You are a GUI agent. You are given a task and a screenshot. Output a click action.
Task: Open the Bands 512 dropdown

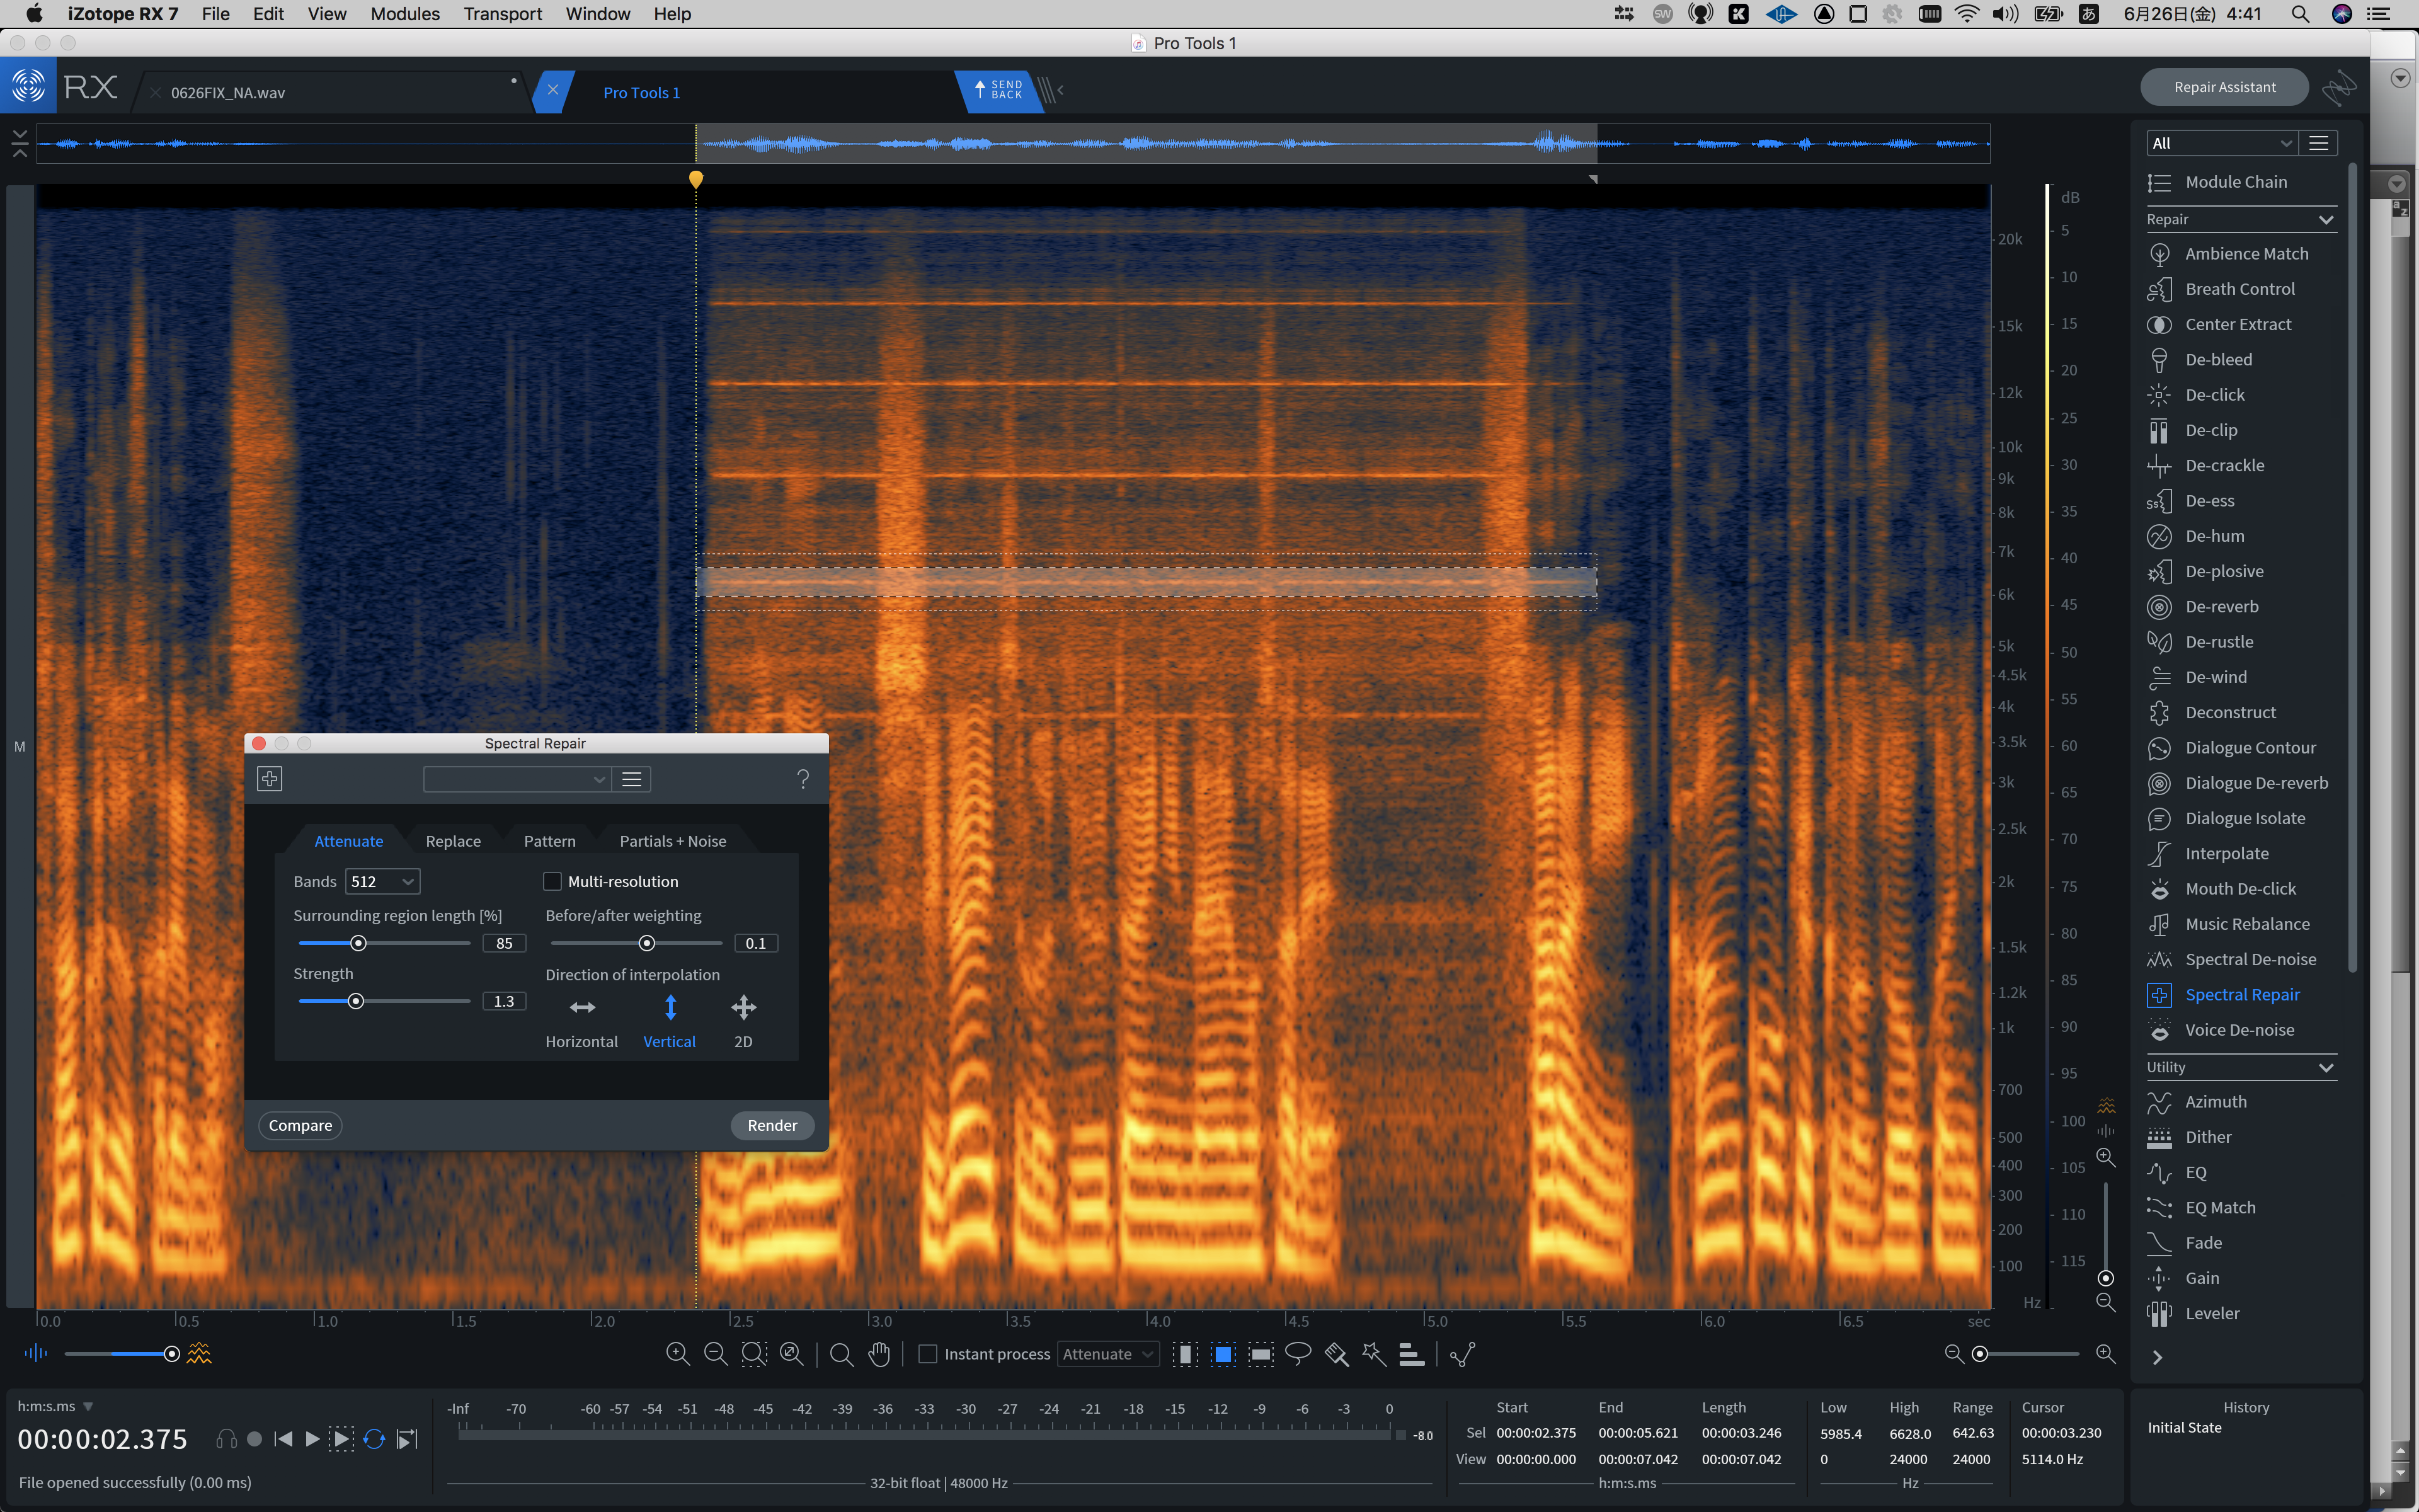pos(383,881)
